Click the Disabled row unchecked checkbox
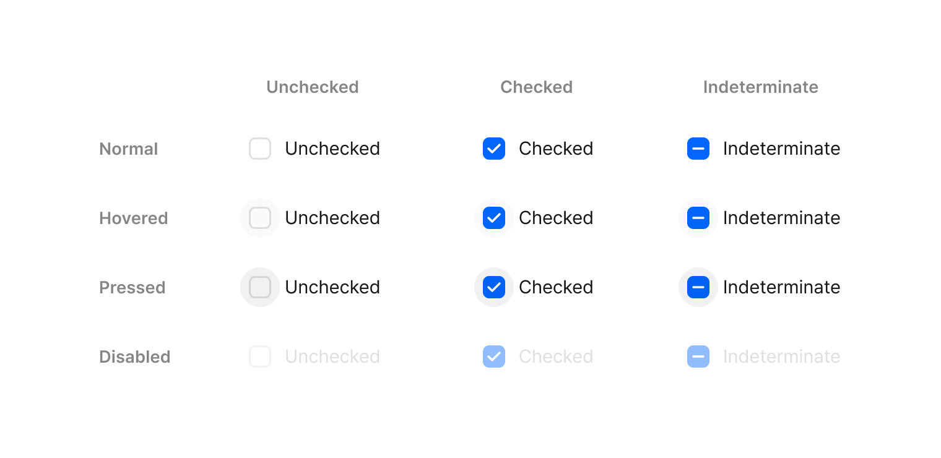 [x=260, y=356]
